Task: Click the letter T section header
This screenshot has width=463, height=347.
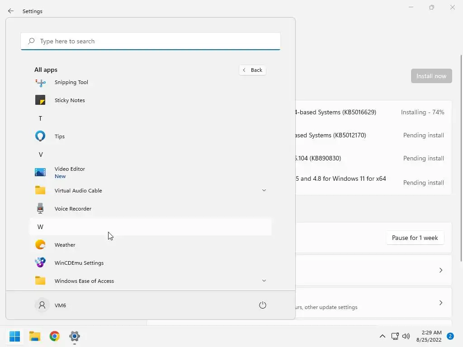Action: tap(40, 119)
